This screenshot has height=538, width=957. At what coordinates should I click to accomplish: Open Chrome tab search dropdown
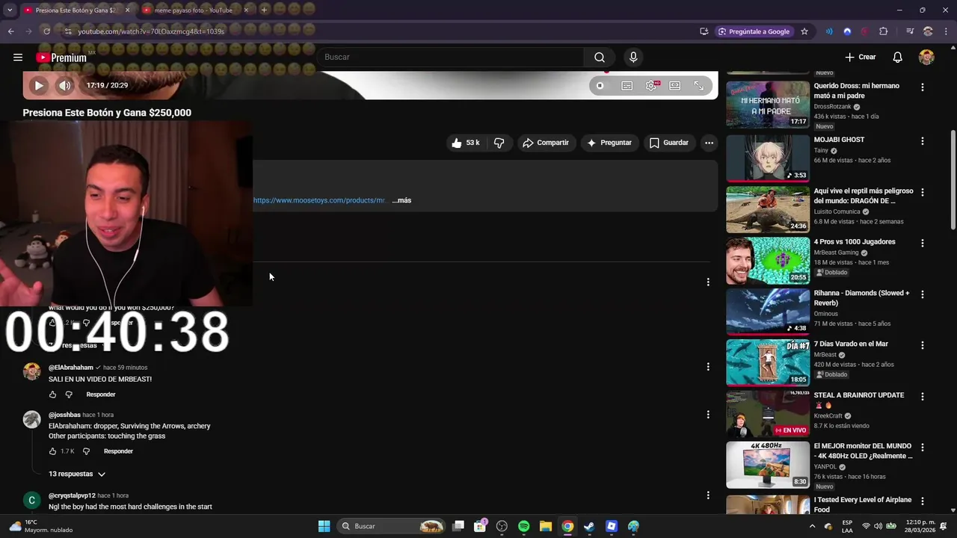(x=10, y=10)
